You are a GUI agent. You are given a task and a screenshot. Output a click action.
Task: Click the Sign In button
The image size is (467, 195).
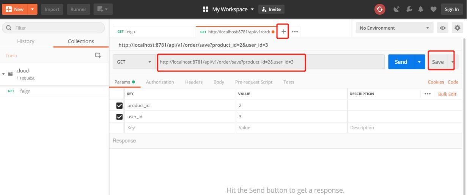(451, 9)
